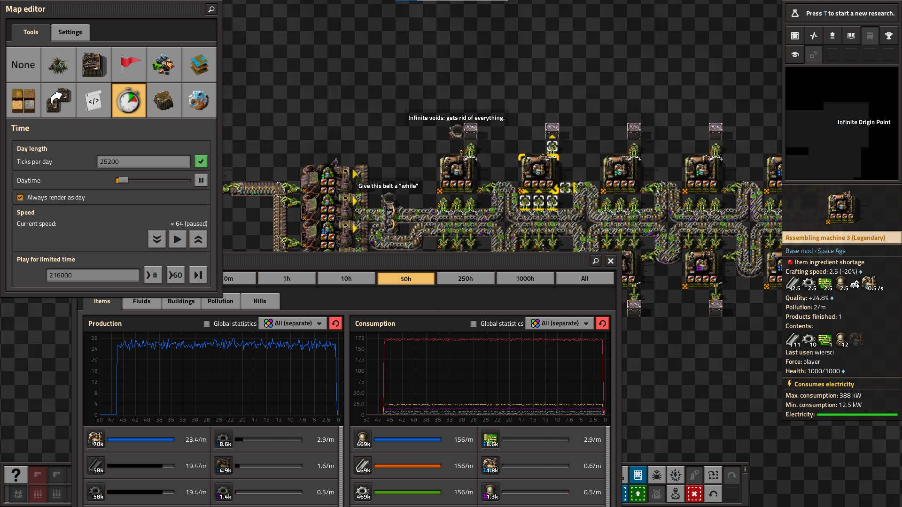Viewport: 902px width, 507px height.
Task: Click the spidertron remote shortcut
Action: [x=657, y=475]
